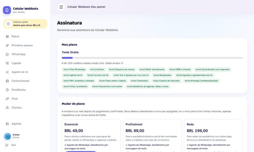Click the 'Teste Gratis' plan name
This screenshot has width=254, height=152.
tap(70, 52)
